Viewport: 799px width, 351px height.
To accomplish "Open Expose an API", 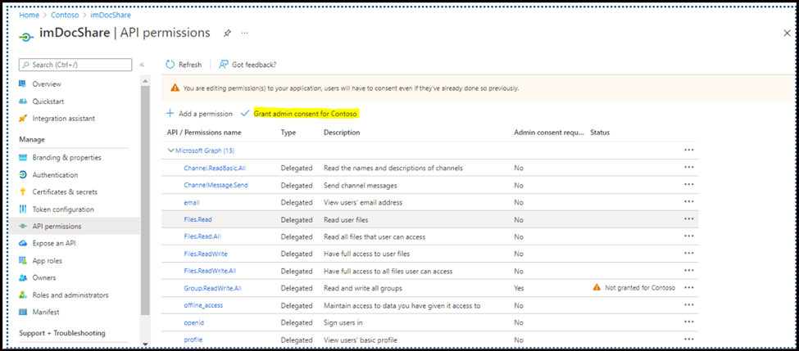I will tap(53, 244).
